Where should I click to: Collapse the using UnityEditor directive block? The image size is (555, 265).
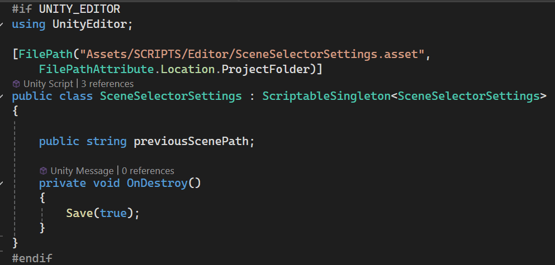(2, 25)
